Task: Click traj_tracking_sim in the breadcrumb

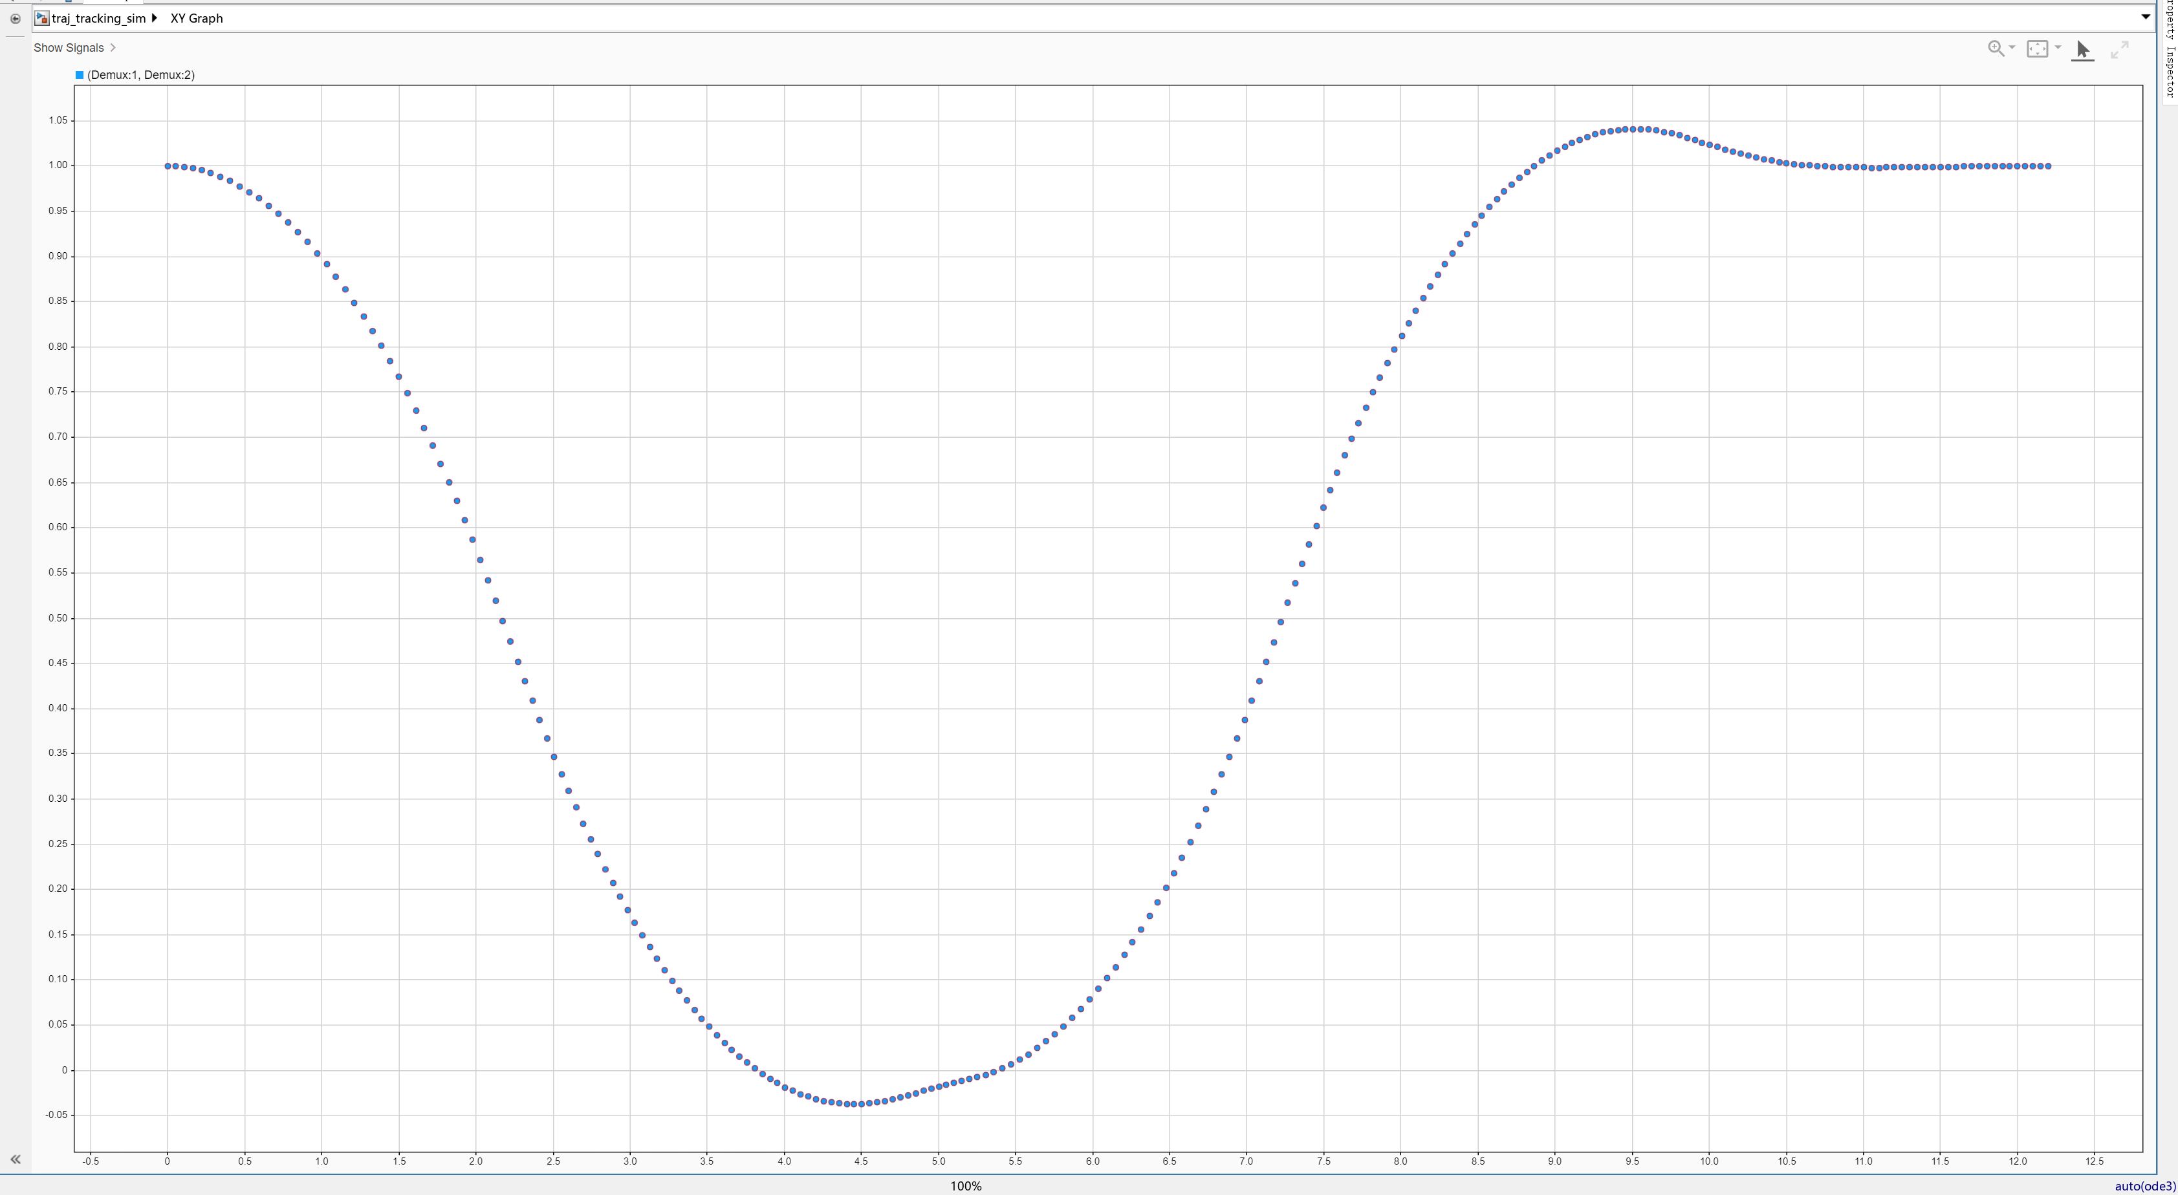Action: [x=98, y=17]
